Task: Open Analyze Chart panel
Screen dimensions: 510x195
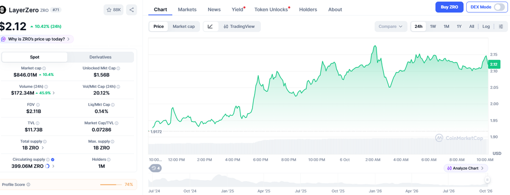Action: coord(466,168)
